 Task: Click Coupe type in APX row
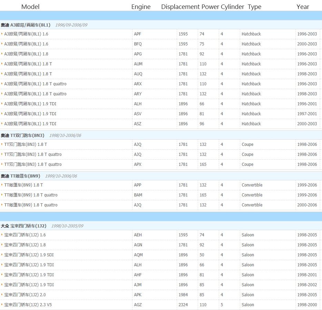[247, 164]
